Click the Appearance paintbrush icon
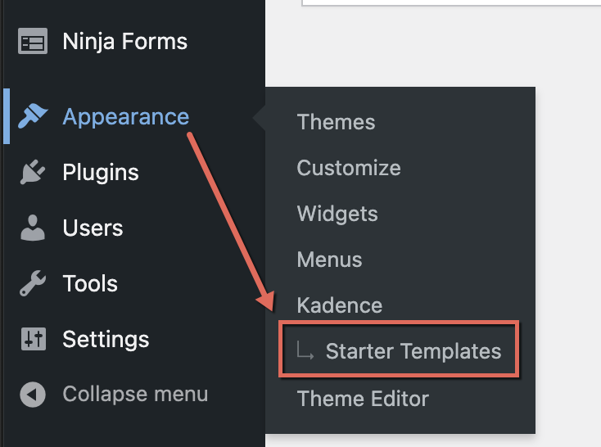Screen dimensions: 601x447 pos(33,117)
